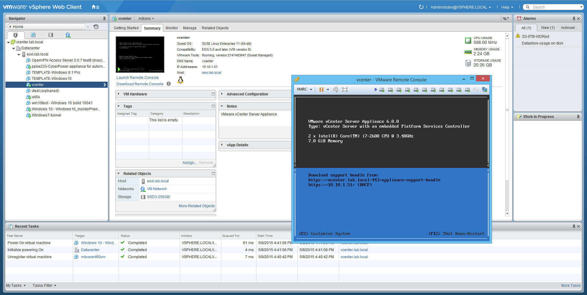Open VM Network link
587x295 pixels.
[x=157, y=189]
